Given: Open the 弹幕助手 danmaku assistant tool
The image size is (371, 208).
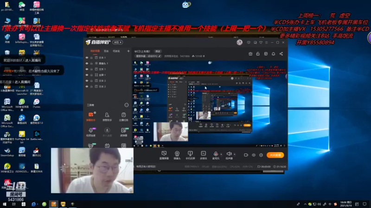Looking at the screenshot, I should click(90, 117).
